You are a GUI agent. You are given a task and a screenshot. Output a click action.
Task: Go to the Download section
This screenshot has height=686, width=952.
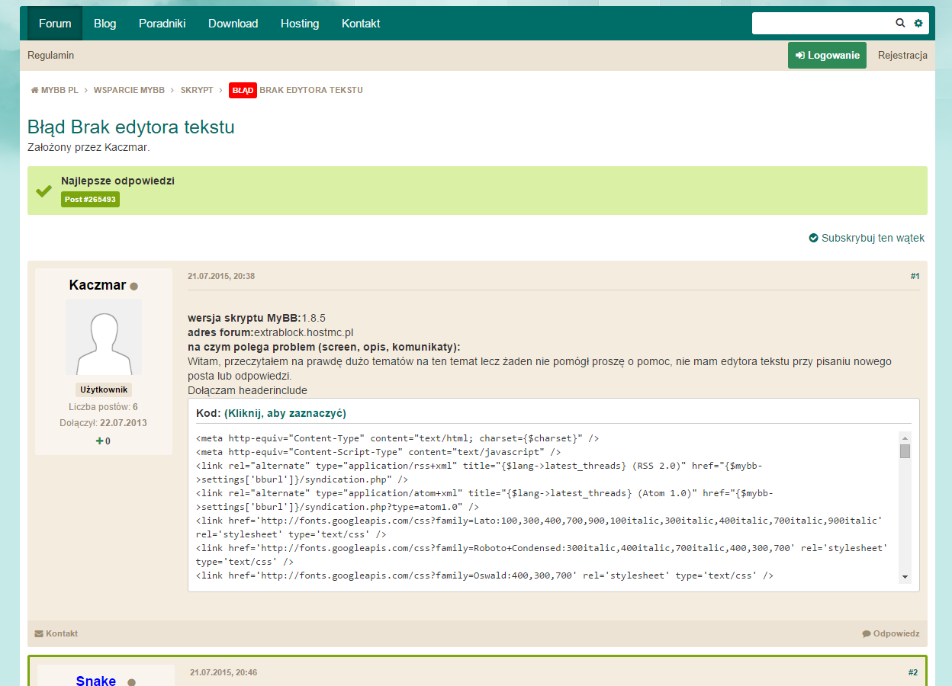point(233,24)
